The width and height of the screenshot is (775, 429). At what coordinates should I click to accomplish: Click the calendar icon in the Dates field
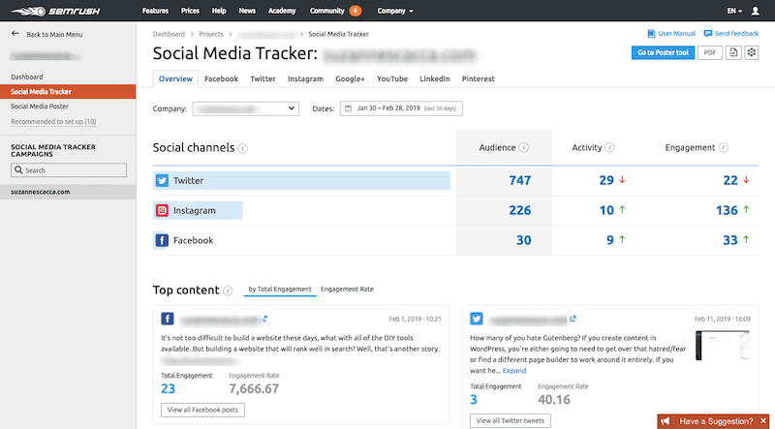(x=349, y=108)
